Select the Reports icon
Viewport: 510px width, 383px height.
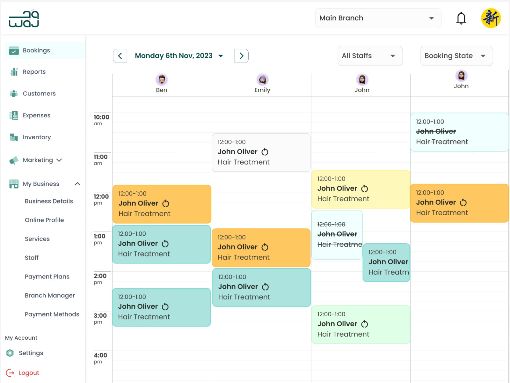tap(13, 72)
